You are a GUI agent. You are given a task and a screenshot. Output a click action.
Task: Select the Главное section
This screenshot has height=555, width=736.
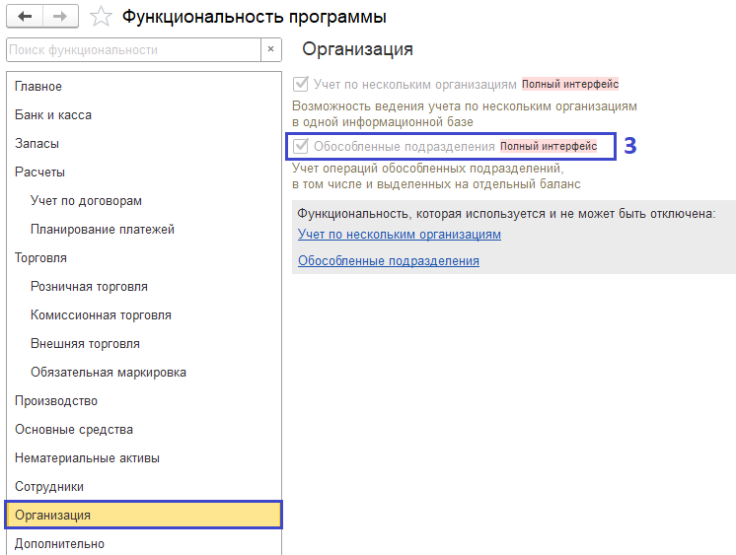pos(38,87)
